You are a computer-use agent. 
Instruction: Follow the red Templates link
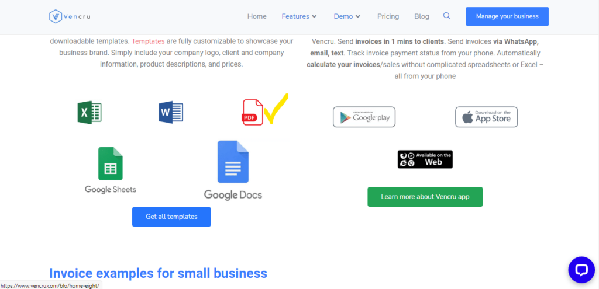pos(148,41)
